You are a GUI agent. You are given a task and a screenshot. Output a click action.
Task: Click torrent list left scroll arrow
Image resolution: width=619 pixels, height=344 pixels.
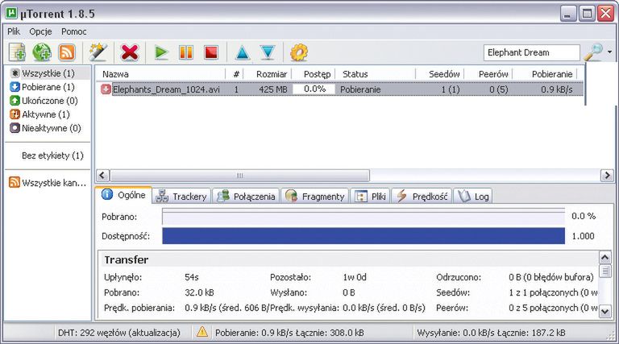click(102, 175)
